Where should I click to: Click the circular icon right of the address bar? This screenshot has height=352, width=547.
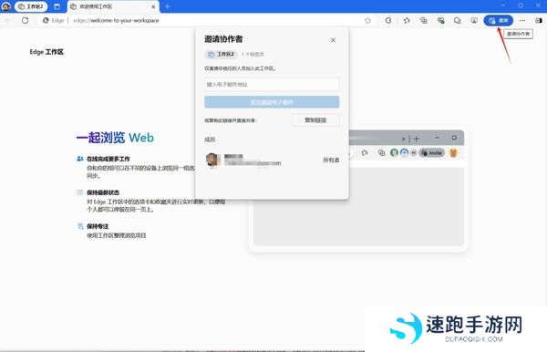pos(388,21)
